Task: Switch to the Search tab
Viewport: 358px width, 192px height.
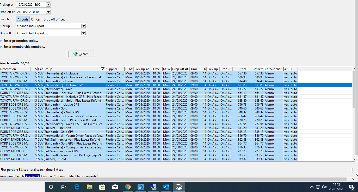Action: [19, 176]
